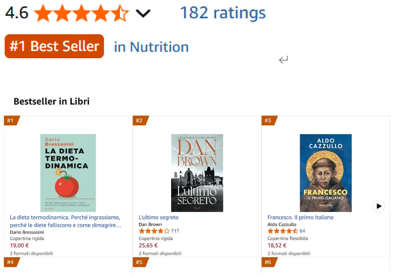The image size is (393, 278).
Task: Open the 717 reviews count link
Action: click(175, 231)
